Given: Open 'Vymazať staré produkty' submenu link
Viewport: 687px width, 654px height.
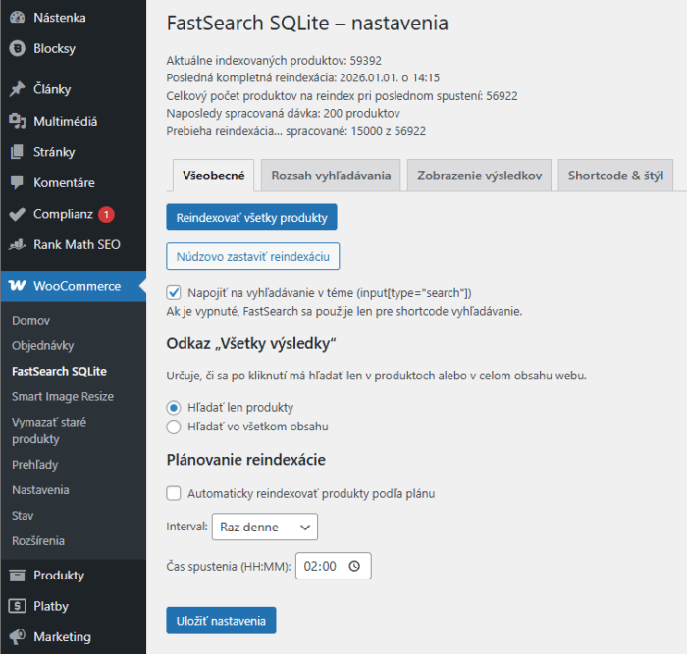Looking at the screenshot, I should point(49,430).
